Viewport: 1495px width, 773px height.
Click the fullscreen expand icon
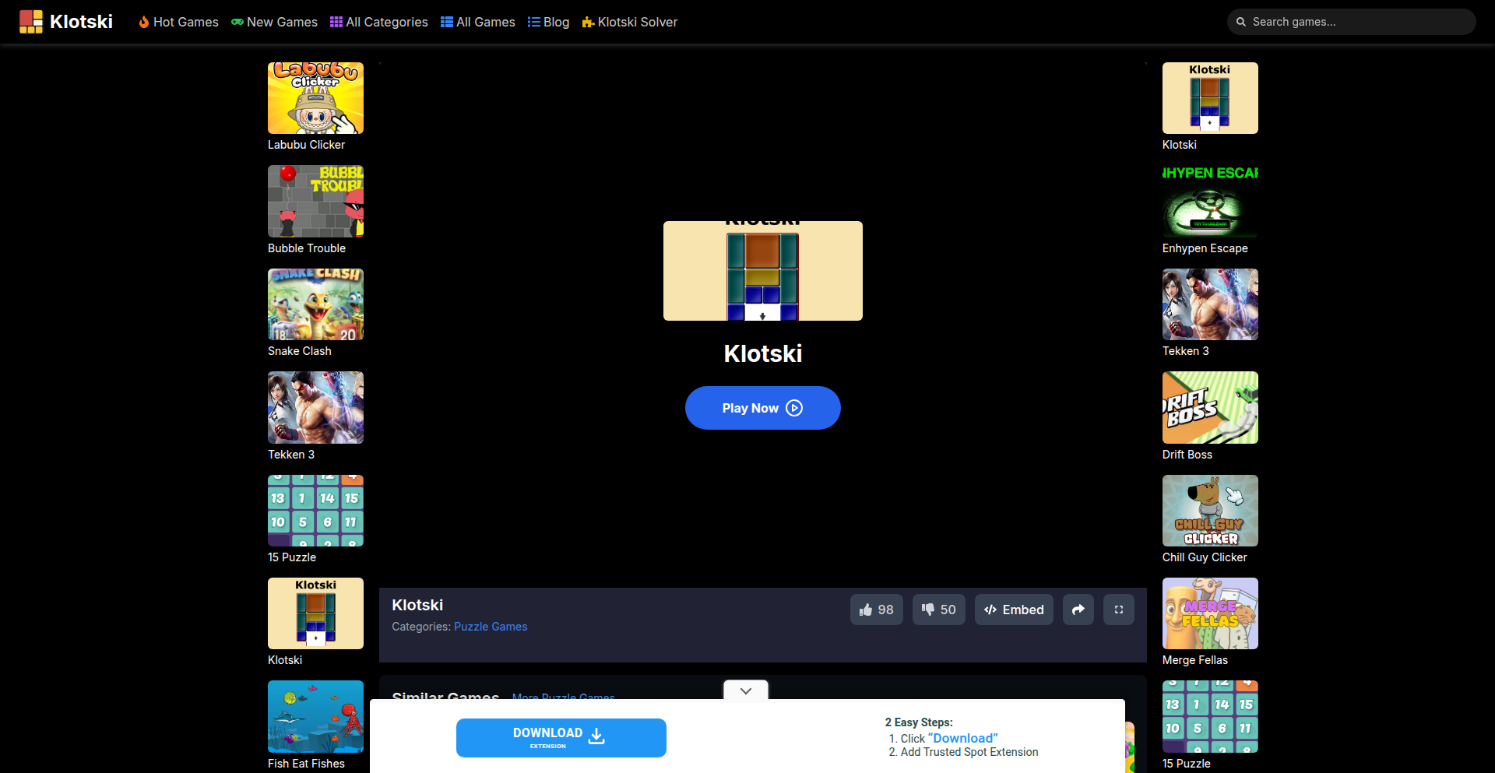[1118, 610]
